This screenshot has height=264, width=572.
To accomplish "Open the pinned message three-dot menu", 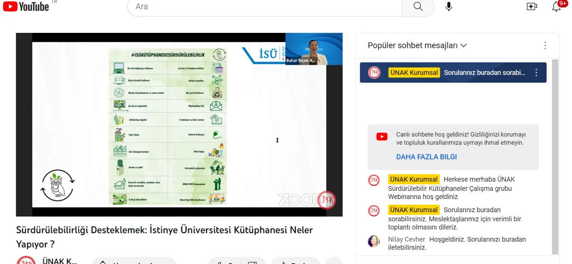I will (536, 73).
